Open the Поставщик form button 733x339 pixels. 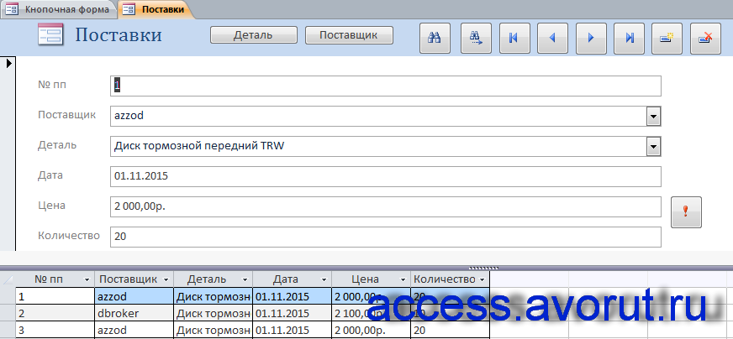(x=349, y=35)
